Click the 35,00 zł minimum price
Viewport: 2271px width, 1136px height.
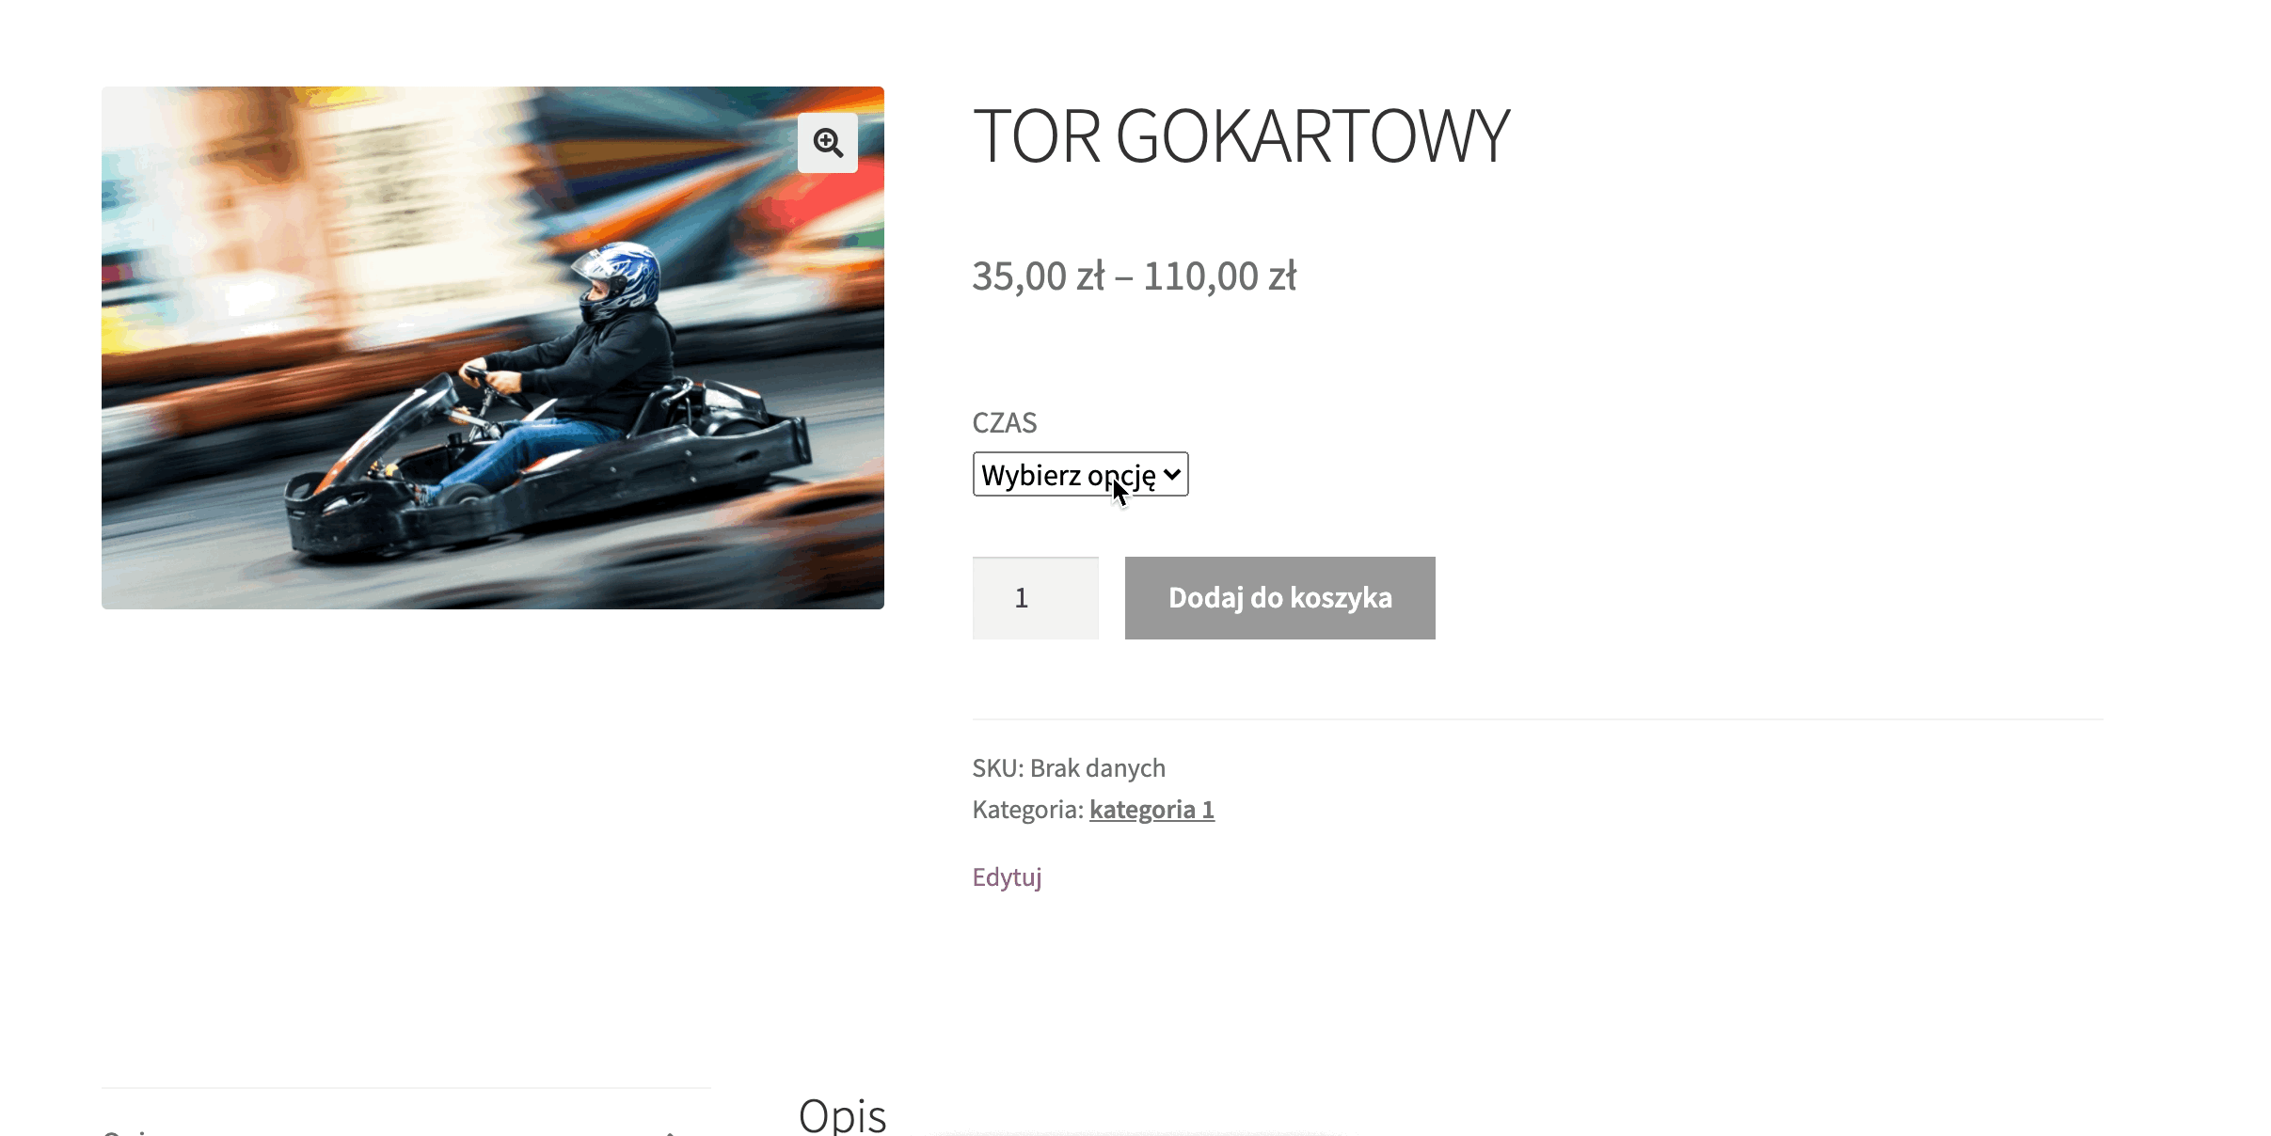tap(1038, 276)
